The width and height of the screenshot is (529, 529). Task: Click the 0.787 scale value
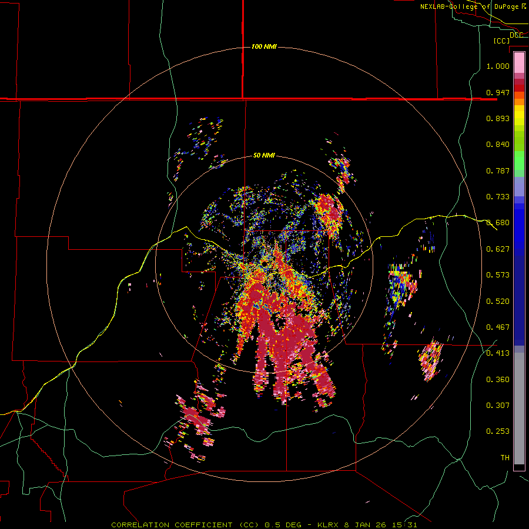(498, 170)
